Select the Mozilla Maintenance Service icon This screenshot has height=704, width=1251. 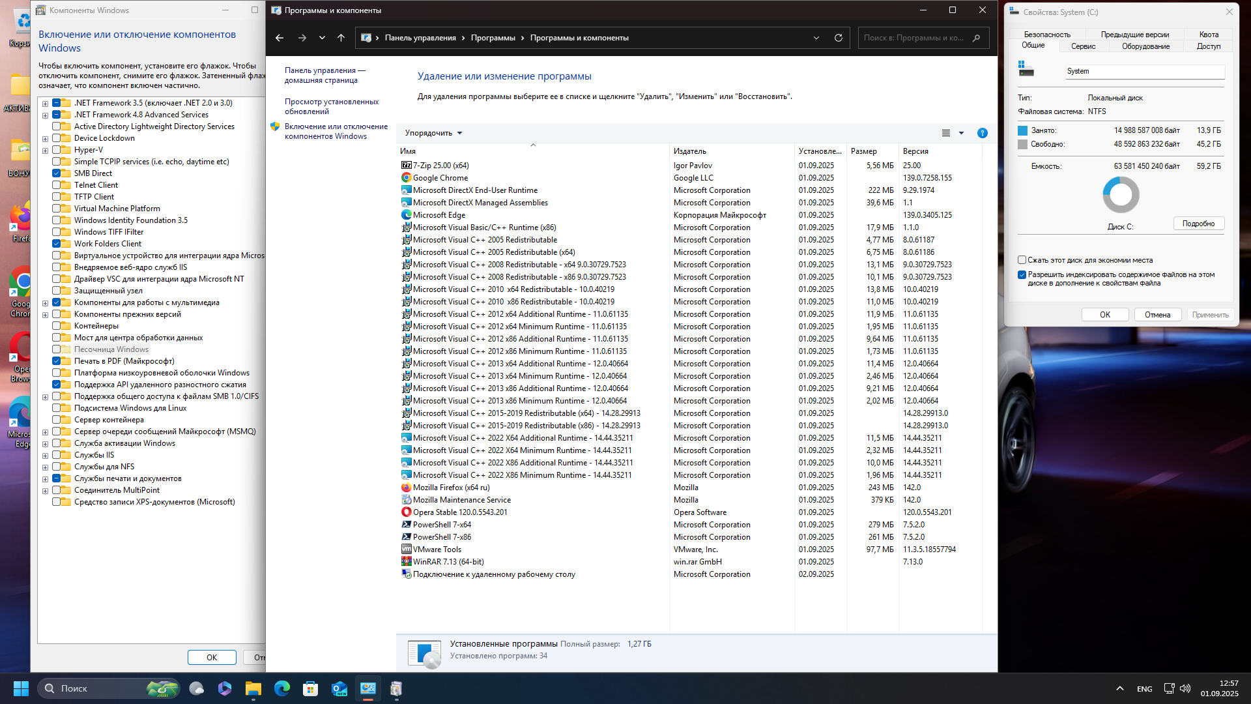[406, 500]
